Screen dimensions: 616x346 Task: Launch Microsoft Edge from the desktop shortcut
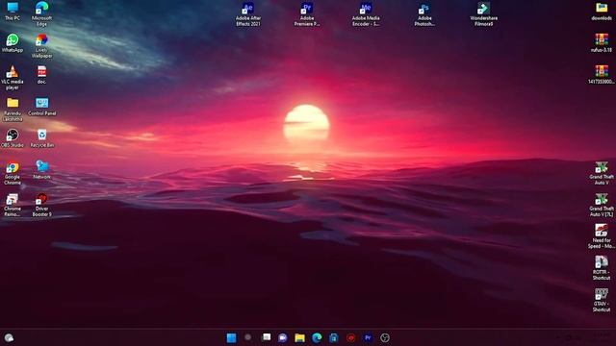coord(41,13)
